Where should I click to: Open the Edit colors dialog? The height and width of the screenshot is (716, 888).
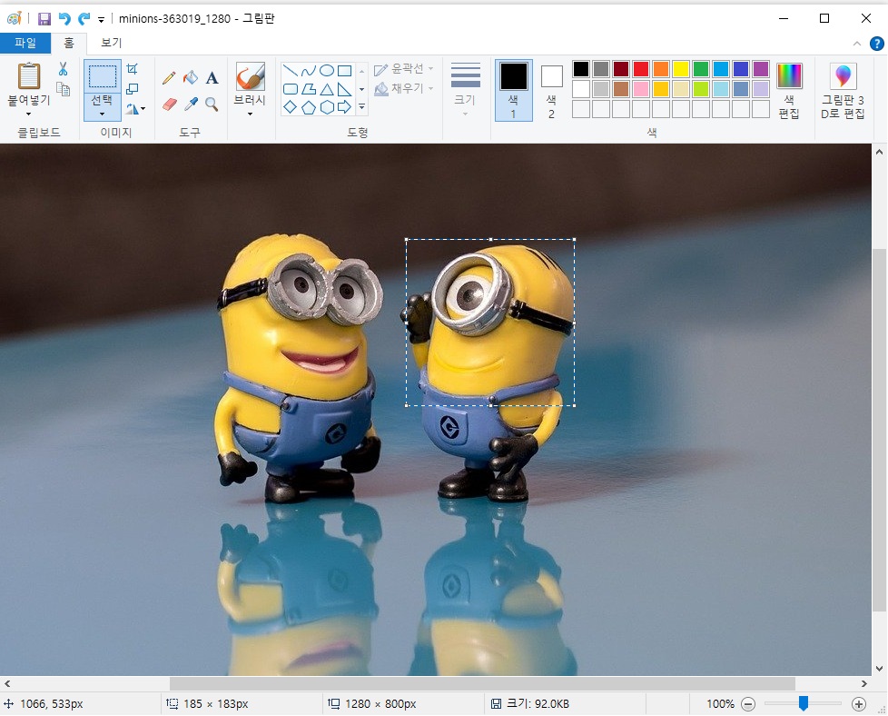click(x=789, y=91)
